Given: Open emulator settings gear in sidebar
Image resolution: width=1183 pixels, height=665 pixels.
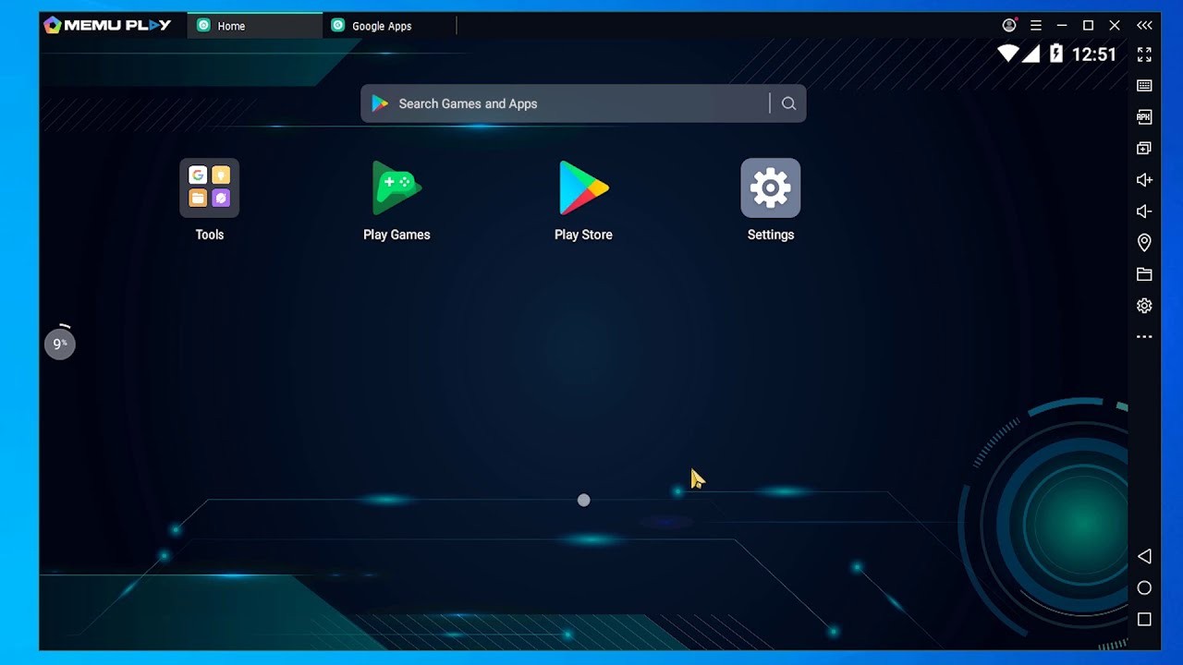Looking at the screenshot, I should tap(1144, 306).
